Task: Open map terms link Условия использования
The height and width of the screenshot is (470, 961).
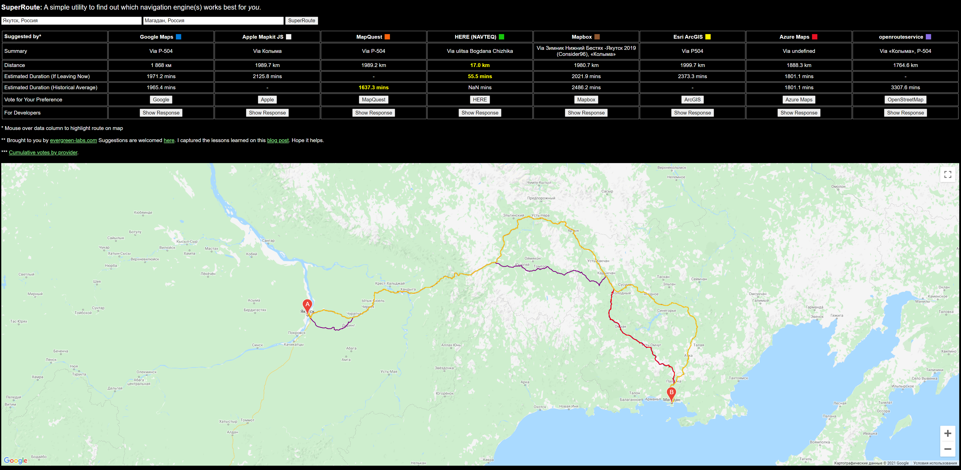Action: click(935, 463)
